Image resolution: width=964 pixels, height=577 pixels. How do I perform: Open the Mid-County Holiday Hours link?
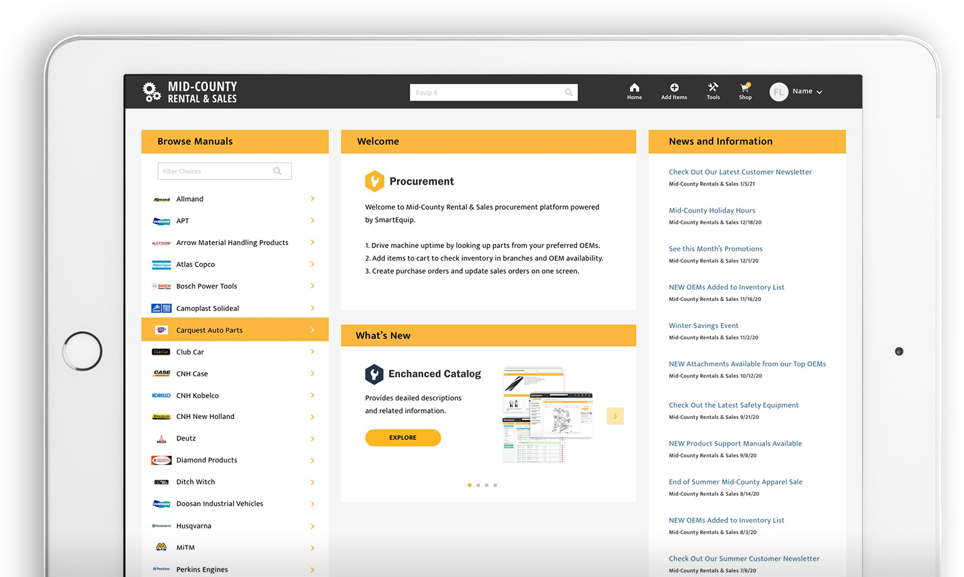(711, 210)
